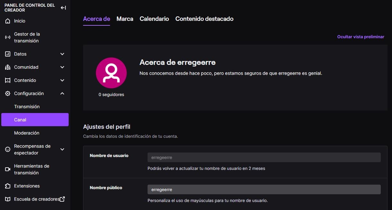Collapse the sidebar with the arrow icon
Screen dimensions: 392x210
click(63, 7)
